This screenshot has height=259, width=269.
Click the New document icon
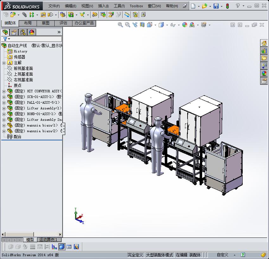(x=193, y=6)
